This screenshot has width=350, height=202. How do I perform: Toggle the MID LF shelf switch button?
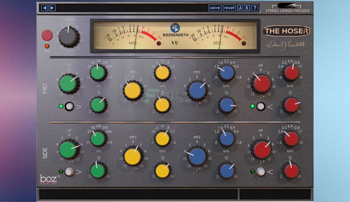[x=69, y=106]
